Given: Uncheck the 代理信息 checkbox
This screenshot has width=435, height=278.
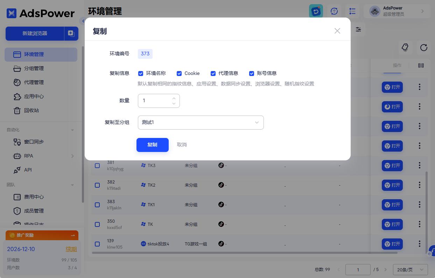Looking at the screenshot, I should 213,74.
